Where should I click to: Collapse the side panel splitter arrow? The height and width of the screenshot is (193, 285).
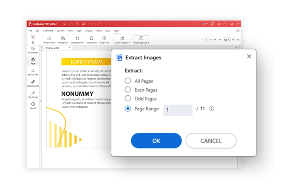[x=40, y=101]
